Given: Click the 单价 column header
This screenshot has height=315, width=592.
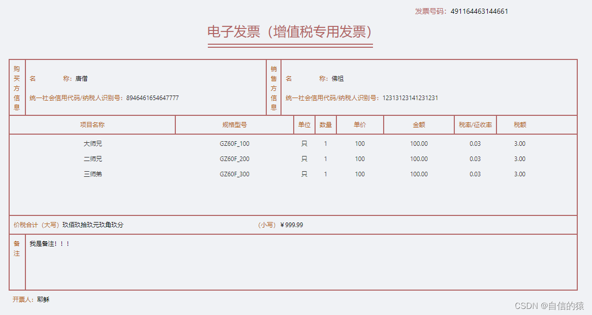Looking at the screenshot, I should point(360,124).
